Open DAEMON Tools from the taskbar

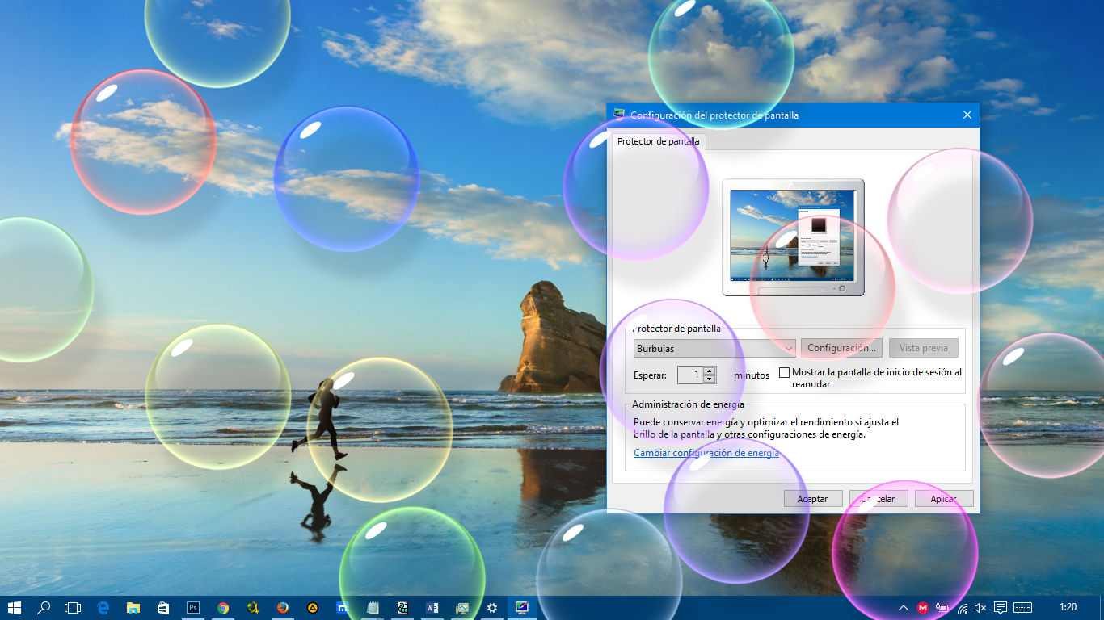[312, 608]
